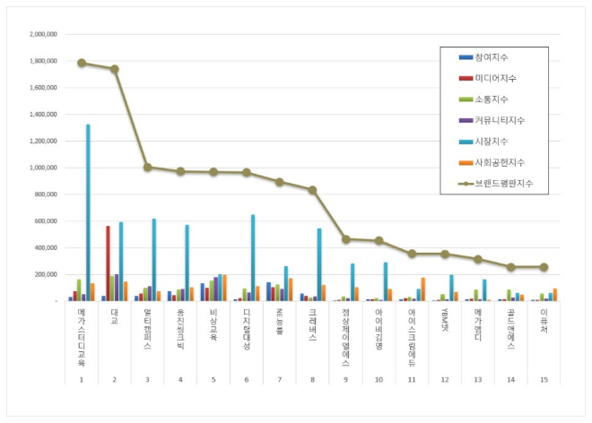Click the cyan 시장지수 bar for 디지털대성

252,257
